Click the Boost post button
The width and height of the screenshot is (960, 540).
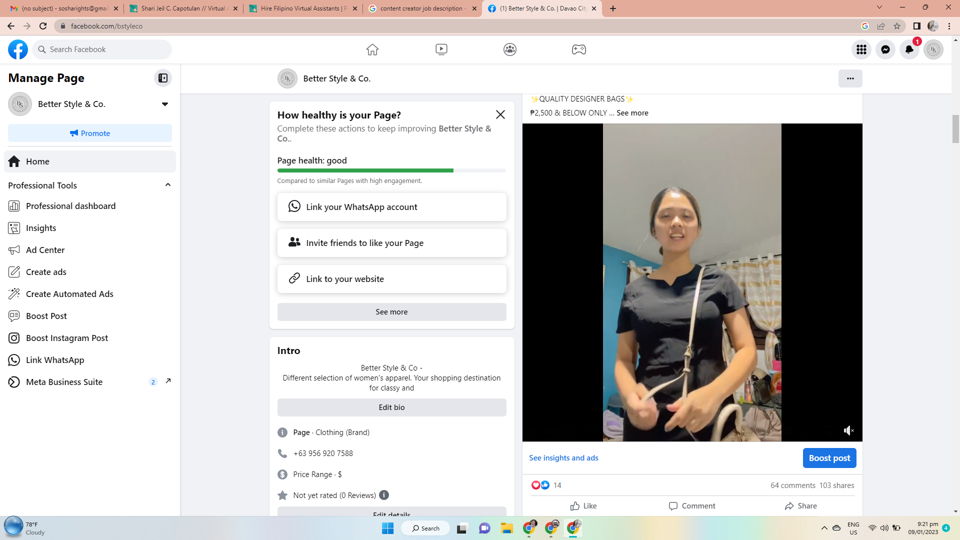829,458
